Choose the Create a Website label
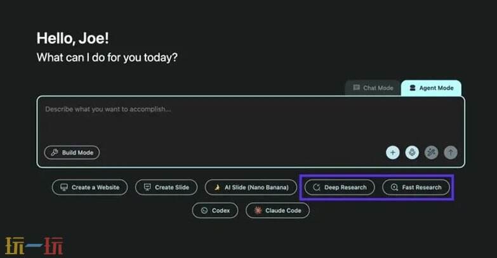 pyautogui.click(x=95, y=188)
